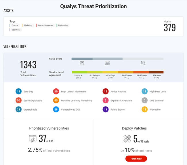This screenshot has width=187, height=165.
Task: Click the High Lateral Movement label
Action: point(74,92)
